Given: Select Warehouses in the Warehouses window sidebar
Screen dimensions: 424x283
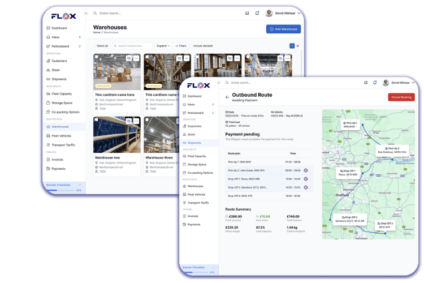Looking at the screenshot, I should coord(64,127).
